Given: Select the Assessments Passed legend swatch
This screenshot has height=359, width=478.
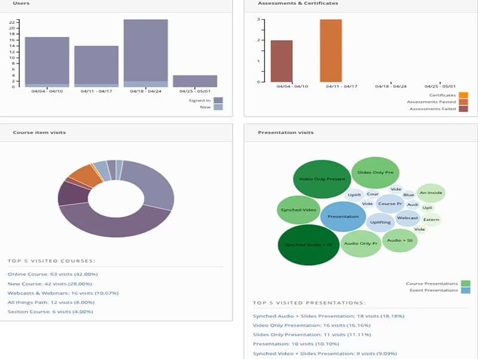Looking at the screenshot, I should 464,102.
